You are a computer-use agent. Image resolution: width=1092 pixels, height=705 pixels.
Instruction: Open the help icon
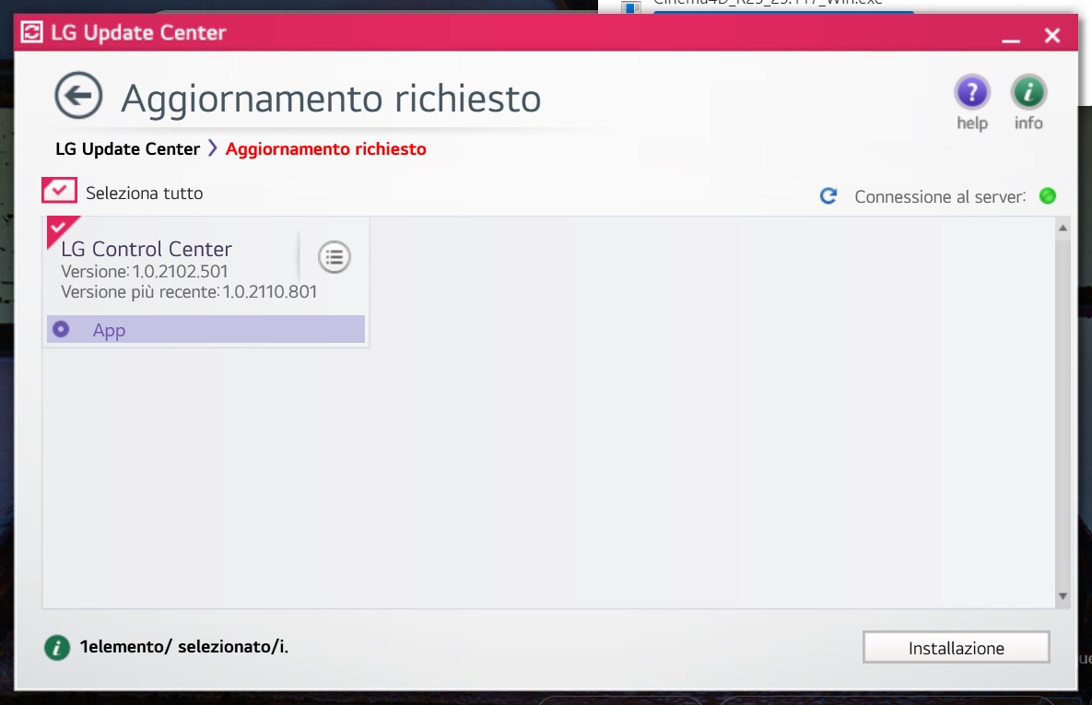coord(971,92)
